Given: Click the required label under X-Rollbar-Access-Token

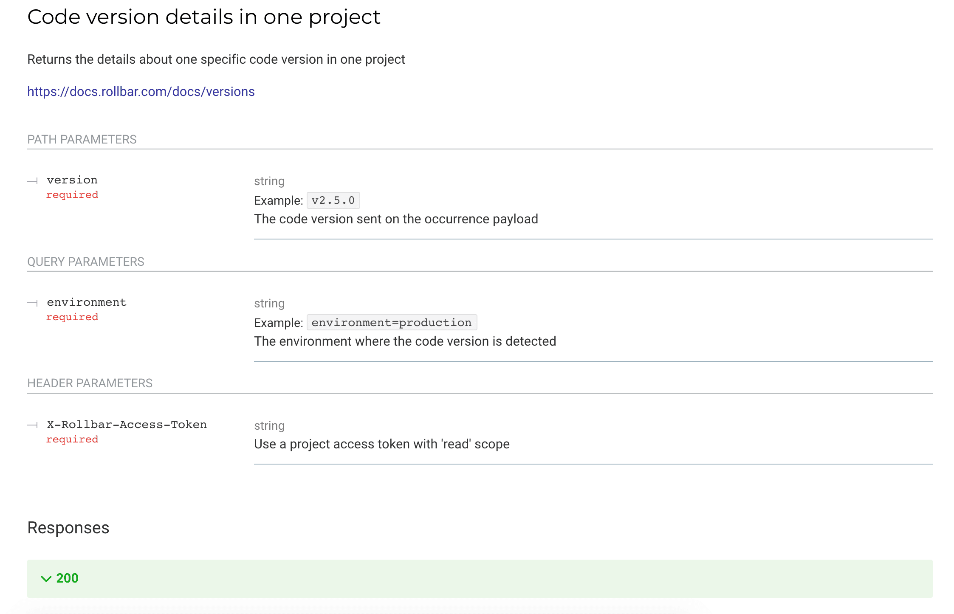Looking at the screenshot, I should [x=72, y=439].
